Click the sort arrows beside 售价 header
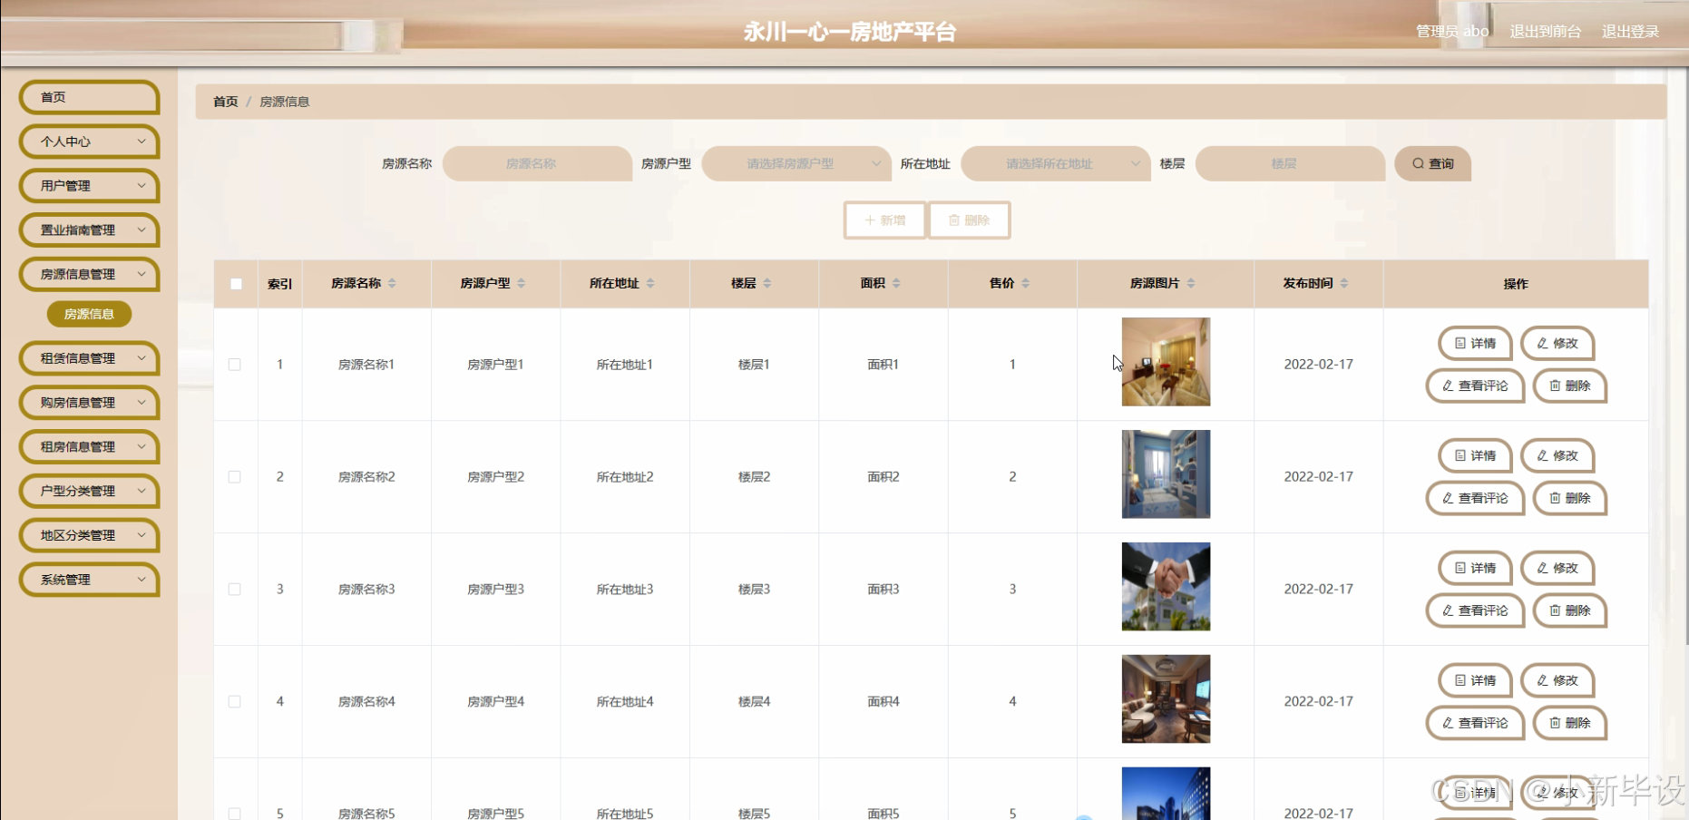This screenshot has width=1689, height=820. coord(1026,283)
